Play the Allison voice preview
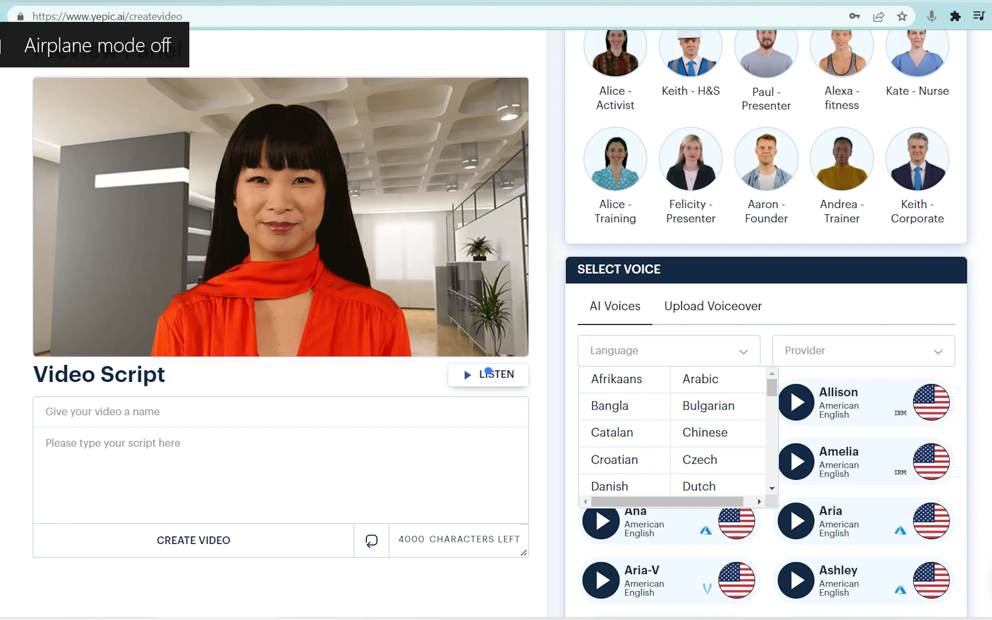 796,402
